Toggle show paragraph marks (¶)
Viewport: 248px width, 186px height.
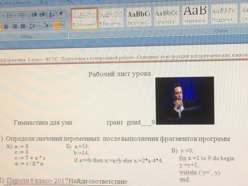[x=61, y=14]
